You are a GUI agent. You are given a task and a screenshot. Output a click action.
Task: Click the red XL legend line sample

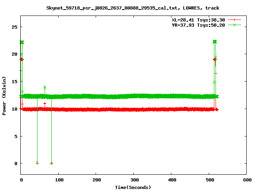(234, 20)
